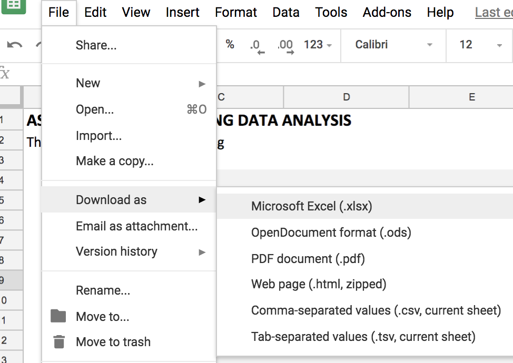
Task: Choose Open... from File menu
Action: click(x=129, y=109)
